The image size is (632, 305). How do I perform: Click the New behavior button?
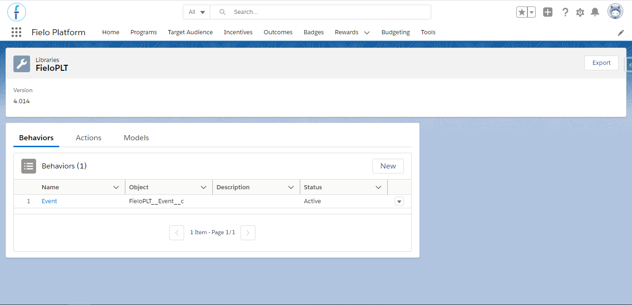[x=388, y=166]
